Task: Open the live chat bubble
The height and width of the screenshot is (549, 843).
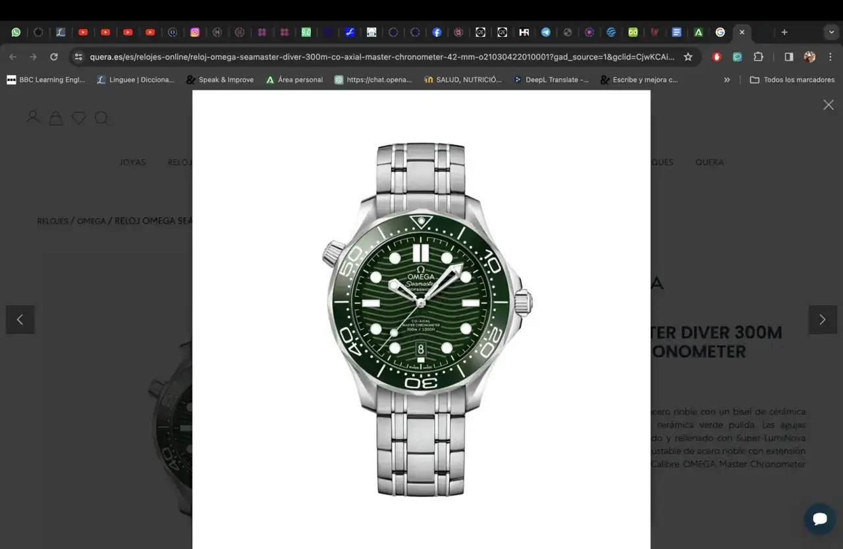Action: click(820, 519)
